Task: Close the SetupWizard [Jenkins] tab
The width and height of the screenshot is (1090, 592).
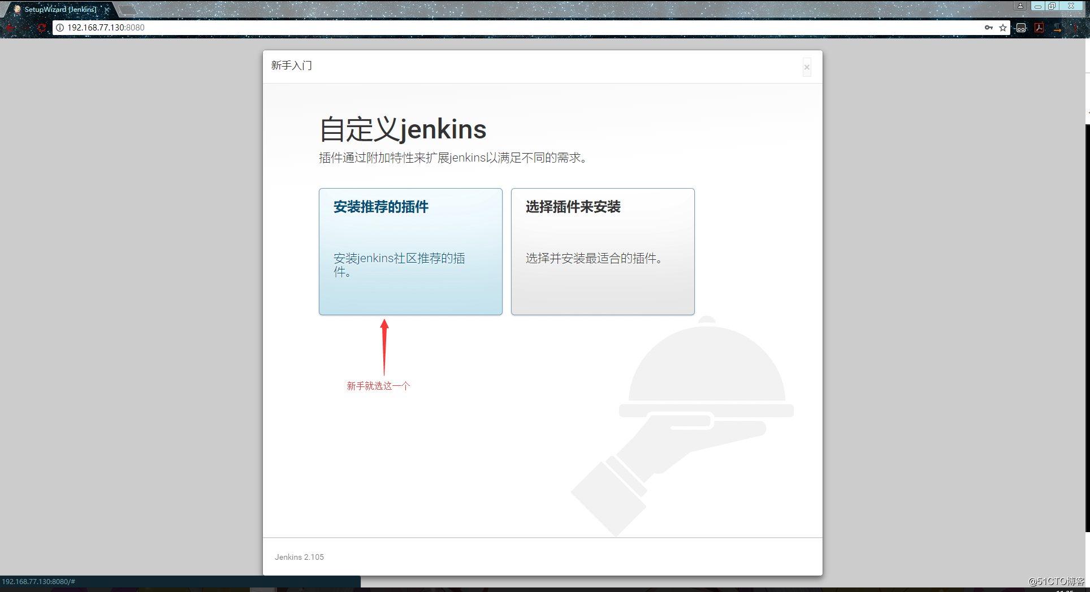Action: click(x=106, y=10)
